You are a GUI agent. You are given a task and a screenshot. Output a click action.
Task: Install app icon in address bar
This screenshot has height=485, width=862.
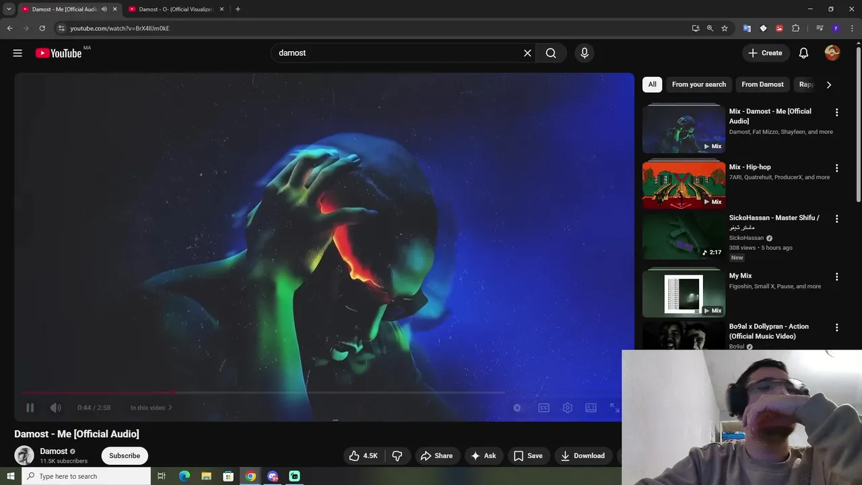click(x=696, y=28)
